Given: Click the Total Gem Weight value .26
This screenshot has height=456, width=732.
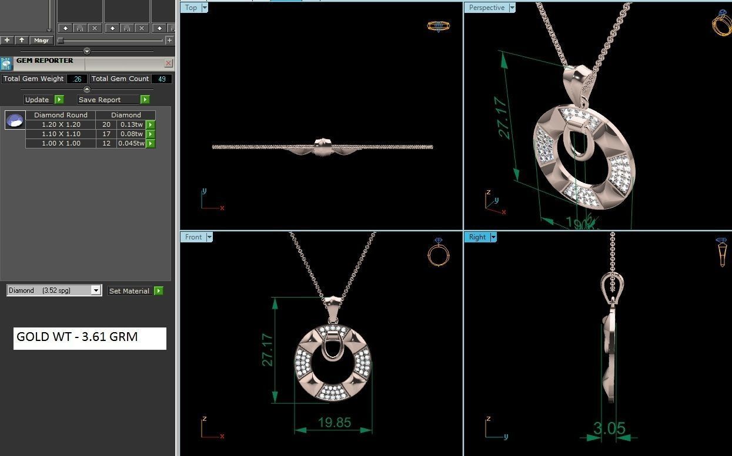Looking at the screenshot, I should [x=77, y=79].
